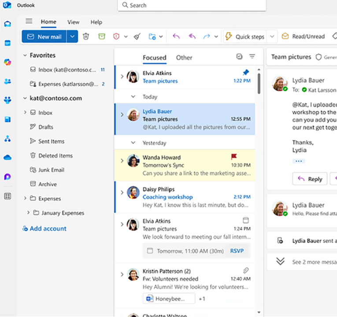Collapse the Today group header
The image size is (337, 317).
[x=133, y=97]
